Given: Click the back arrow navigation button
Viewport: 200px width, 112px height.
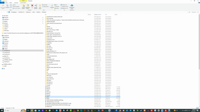Looking at the screenshot, I should tap(1, 12).
